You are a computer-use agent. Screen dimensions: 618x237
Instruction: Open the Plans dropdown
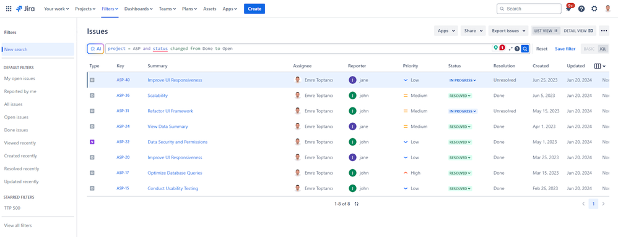(189, 9)
